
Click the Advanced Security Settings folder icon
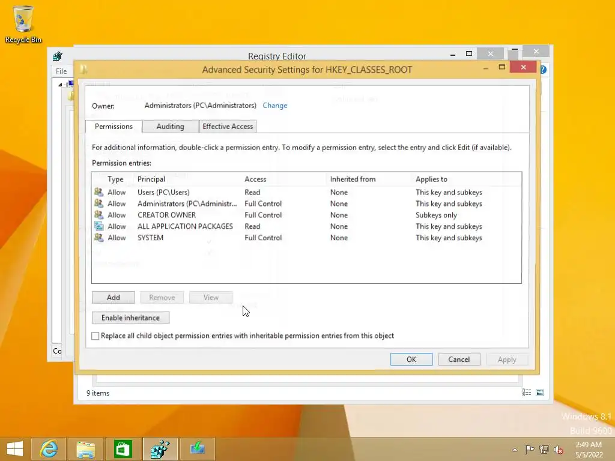83,70
